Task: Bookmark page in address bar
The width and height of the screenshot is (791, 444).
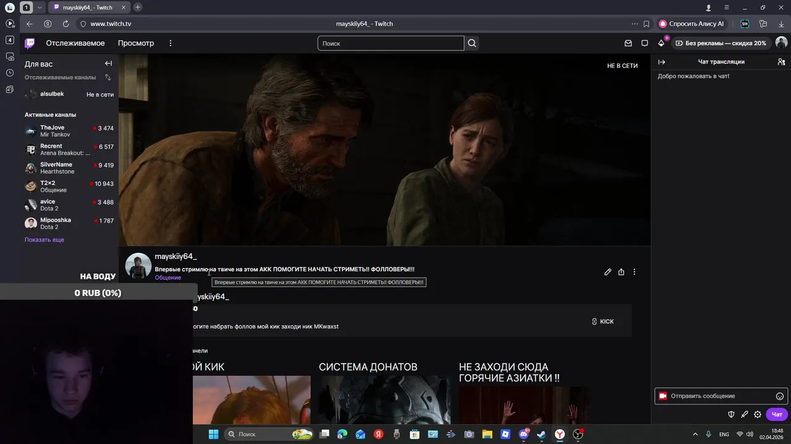Action: [646, 23]
